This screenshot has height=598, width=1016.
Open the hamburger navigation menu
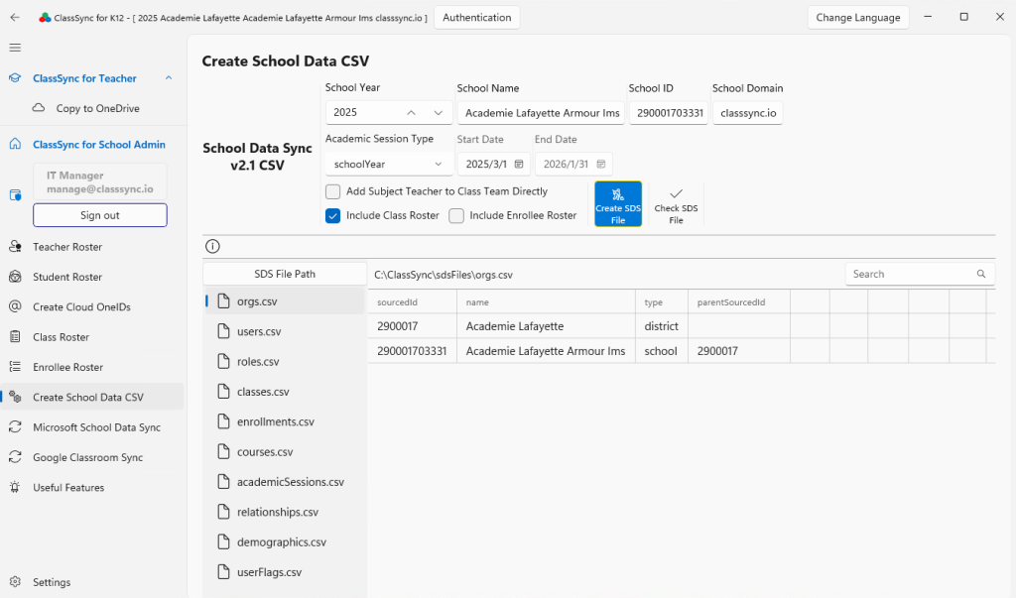(15, 48)
